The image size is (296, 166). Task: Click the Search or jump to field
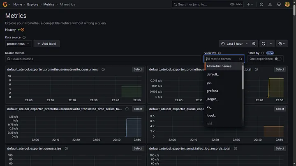(x=208, y=5)
